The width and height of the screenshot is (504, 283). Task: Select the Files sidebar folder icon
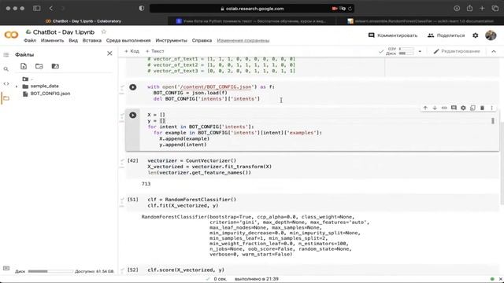tap(6, 98)
